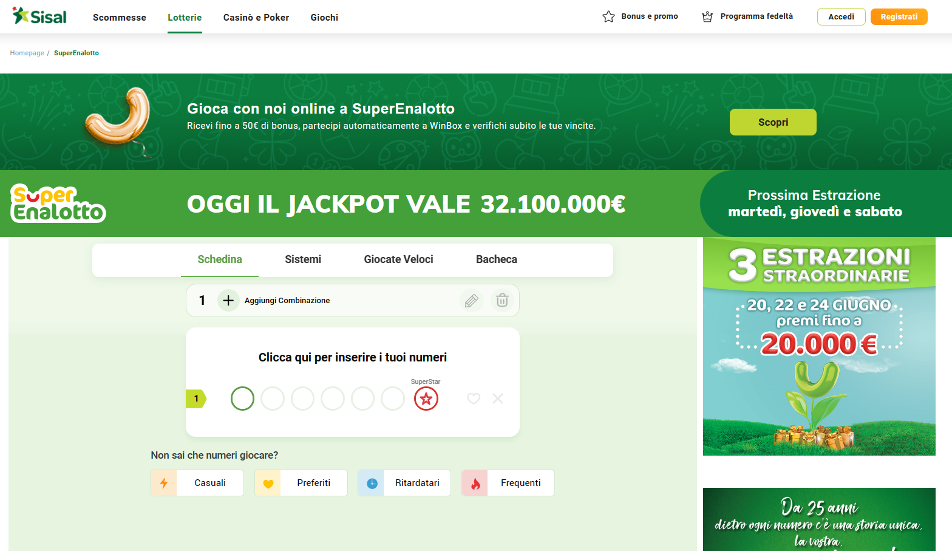Select the first empty number circle
The width and height of the screenshot is (952, 551).
tap(242, 399)
